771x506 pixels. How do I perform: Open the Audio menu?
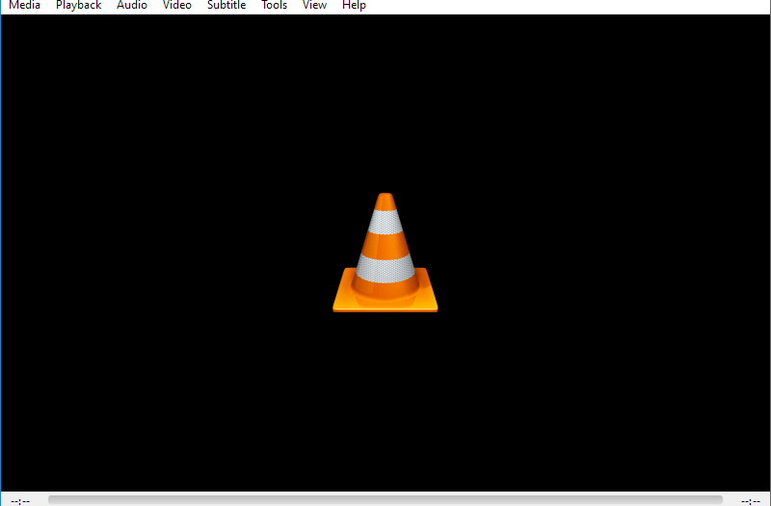pyautogui.click(x=132, y=6)
